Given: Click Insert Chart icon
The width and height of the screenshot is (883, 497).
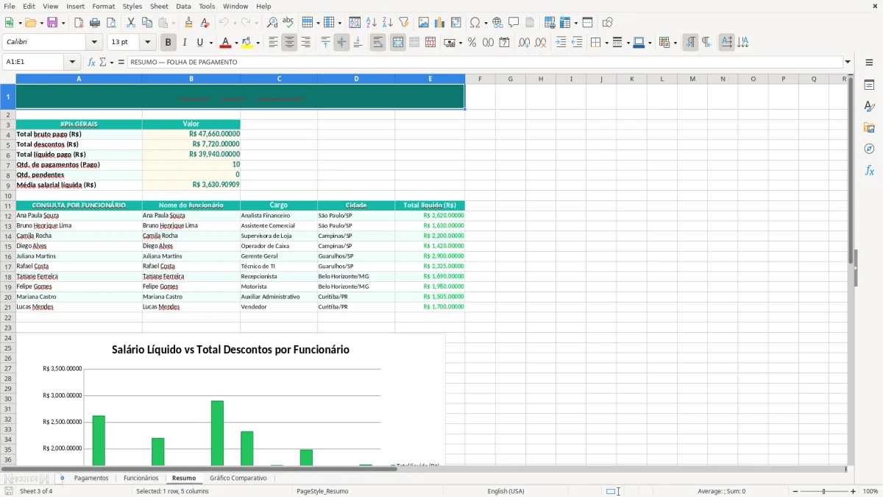Looking at the screenshot, I should [x=440, y=23].
